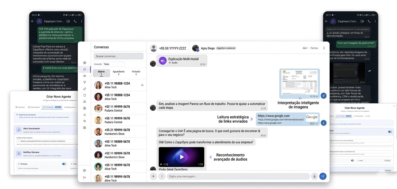Image resolution: width=397 pixels, height=189 pixels.
Task: Switch the lower toggle in Criar Novo Agente
Action: pos(352,160)
